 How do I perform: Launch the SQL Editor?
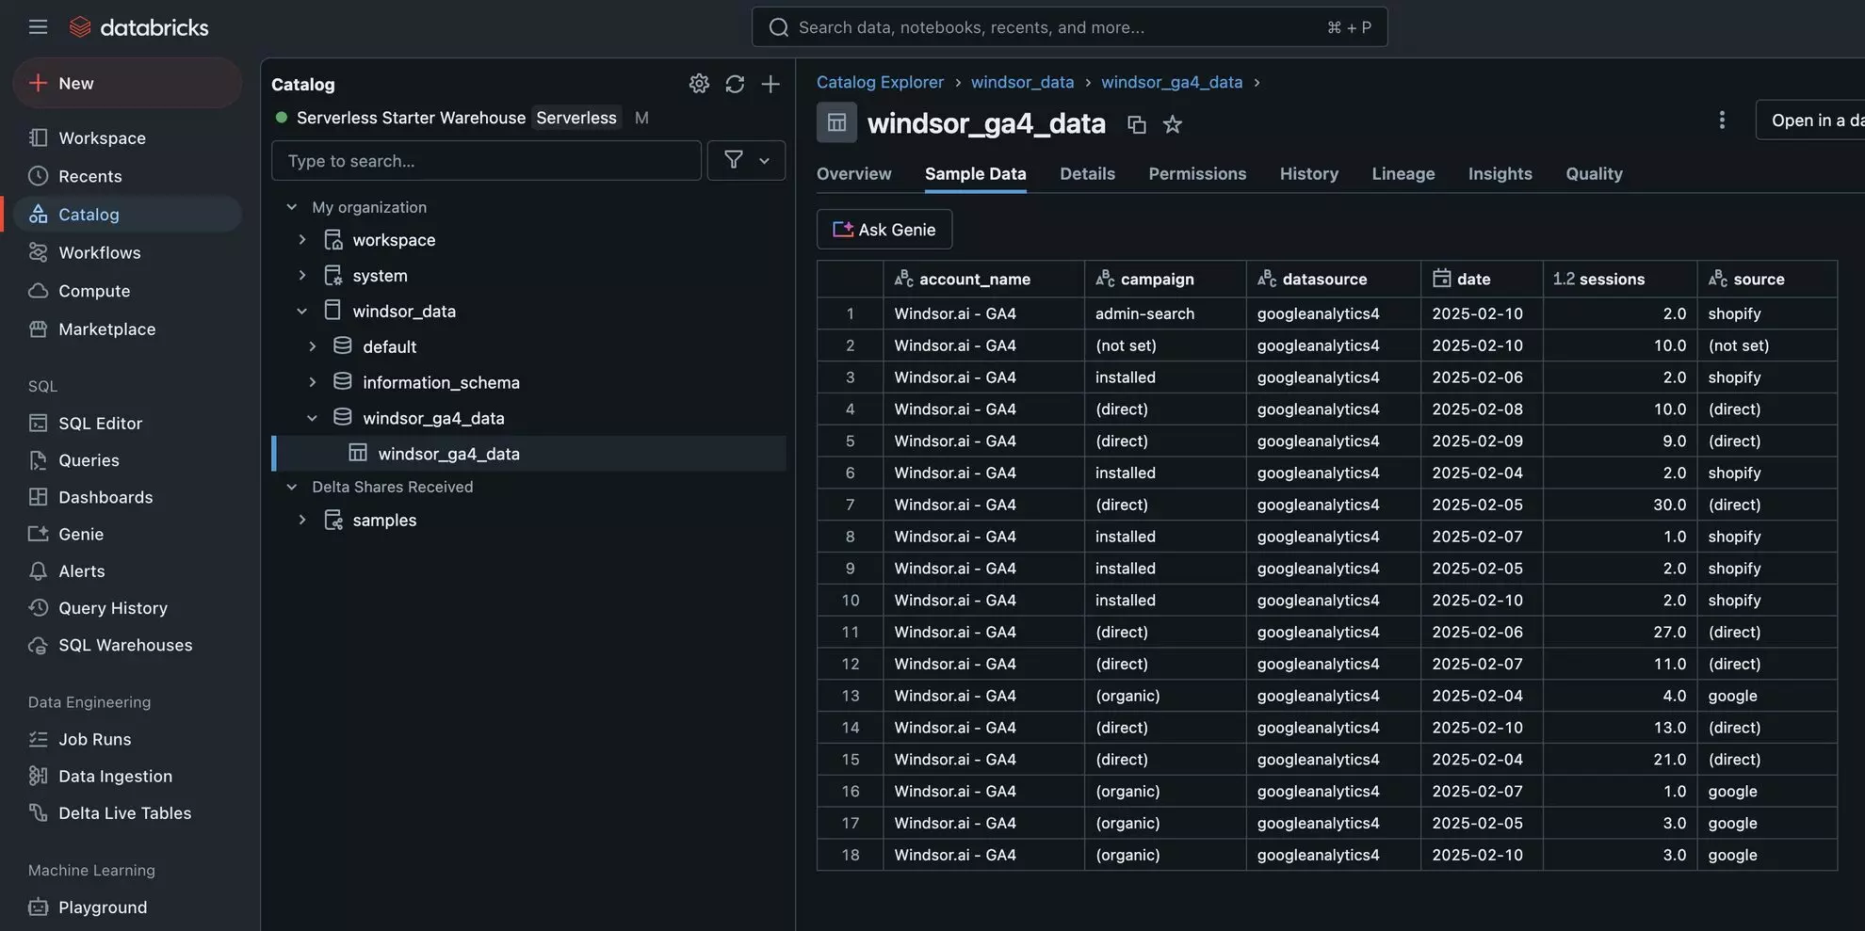[x=127, y=423]
